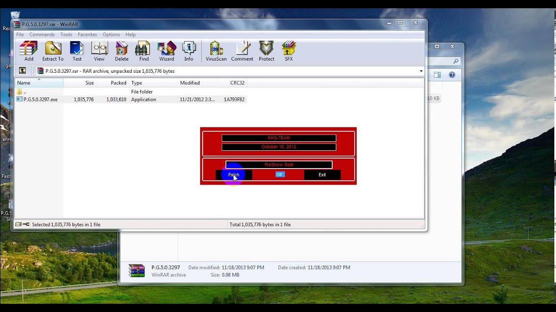Click the Exit button in patcher
This screenshot has width=556, height=312.
coord(322,175)
